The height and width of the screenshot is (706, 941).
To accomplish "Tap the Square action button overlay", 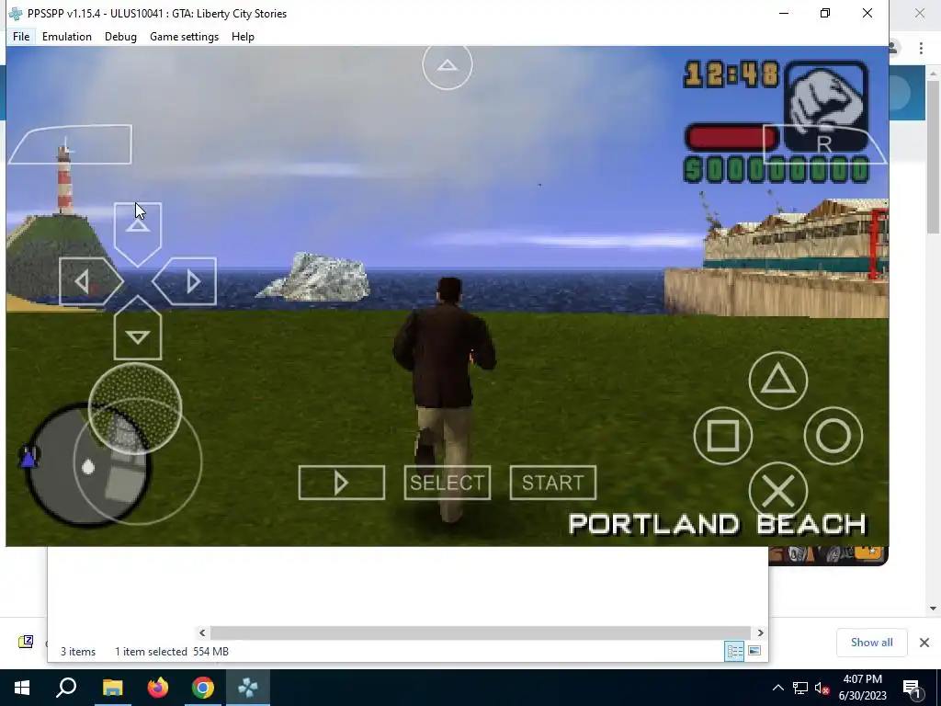I will coord(723,435).
